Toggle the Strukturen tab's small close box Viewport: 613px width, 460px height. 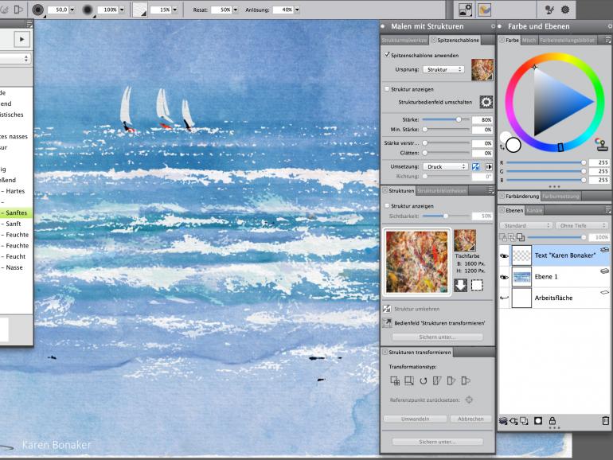[x=385, y=190]
